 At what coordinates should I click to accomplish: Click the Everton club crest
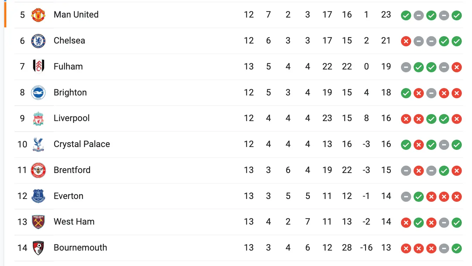pos(38,196)
